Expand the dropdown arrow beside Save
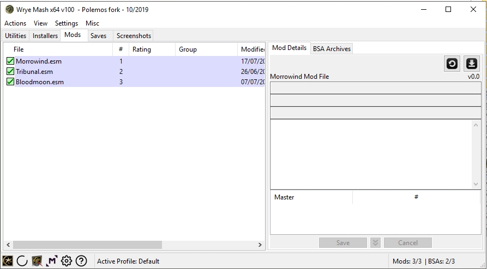Image resolution: width=487 pixels, height=269 pixels. click(375, 242)
